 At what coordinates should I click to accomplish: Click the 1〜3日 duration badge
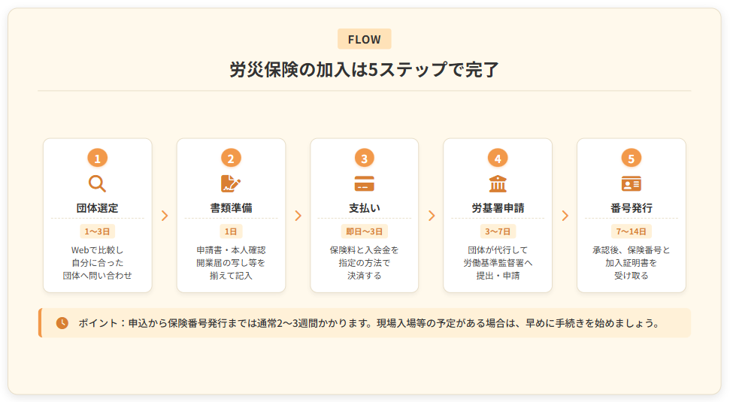click(98, 231)
